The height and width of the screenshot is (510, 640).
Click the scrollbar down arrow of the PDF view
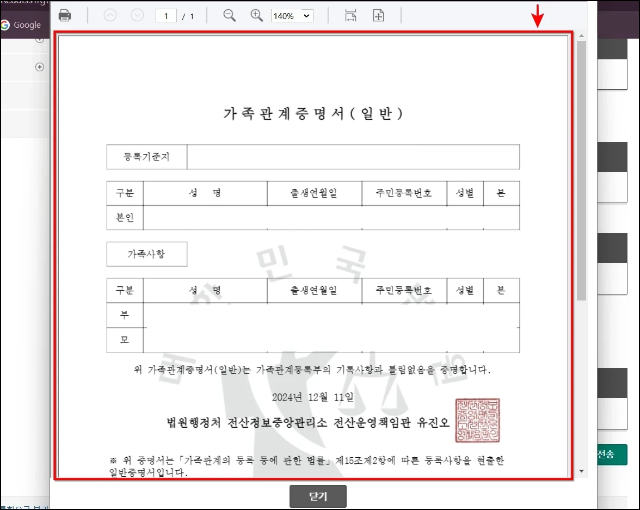[581, 470]
